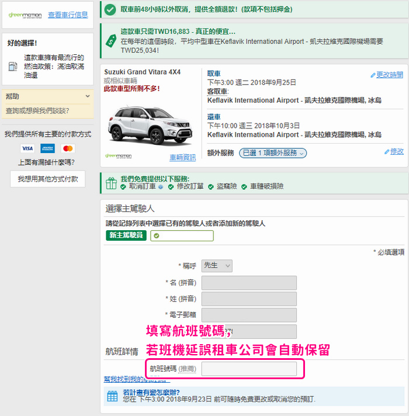The height and width of the screenshot is (416, 409).
Task: Click 新主駕駛員 button
Action: [126, 235]
